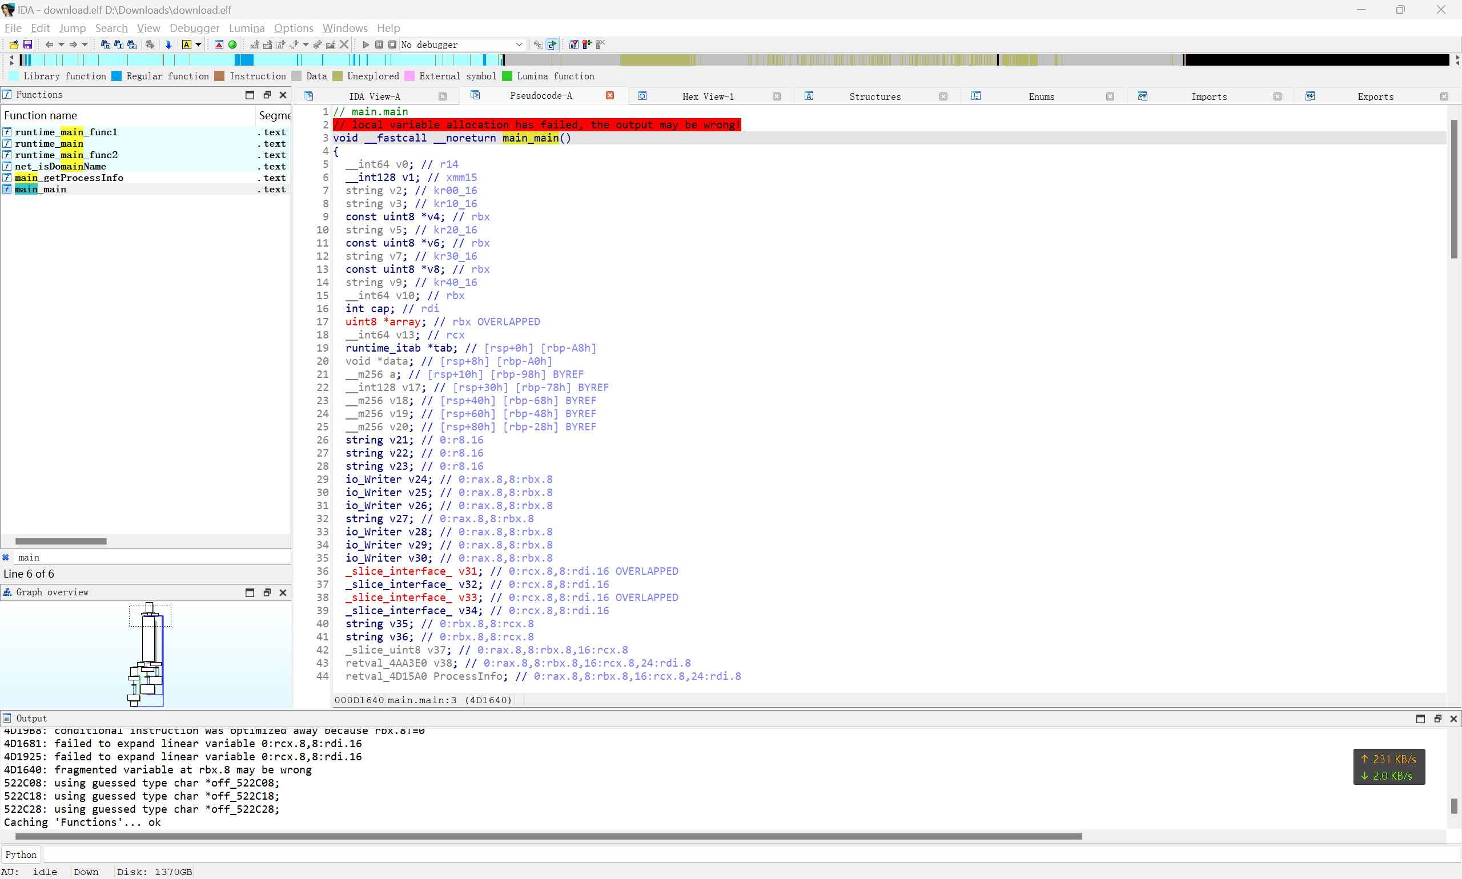Open the Jump menu
This screenshot has width=1462, height=879.
73,28
